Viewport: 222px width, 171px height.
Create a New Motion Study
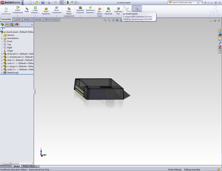[x=99, y=12]
